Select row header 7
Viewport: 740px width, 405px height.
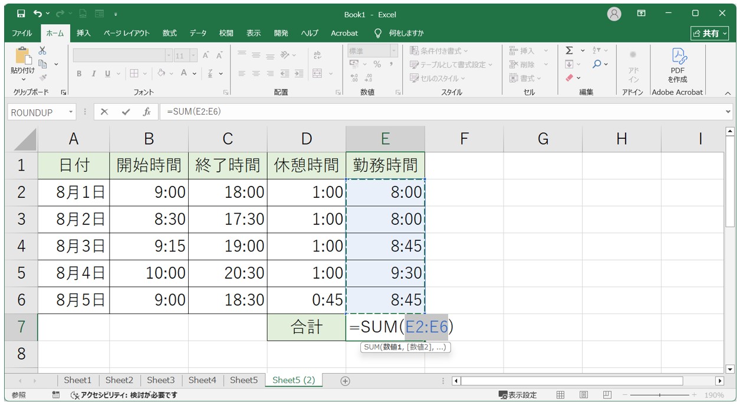[21, 327]
